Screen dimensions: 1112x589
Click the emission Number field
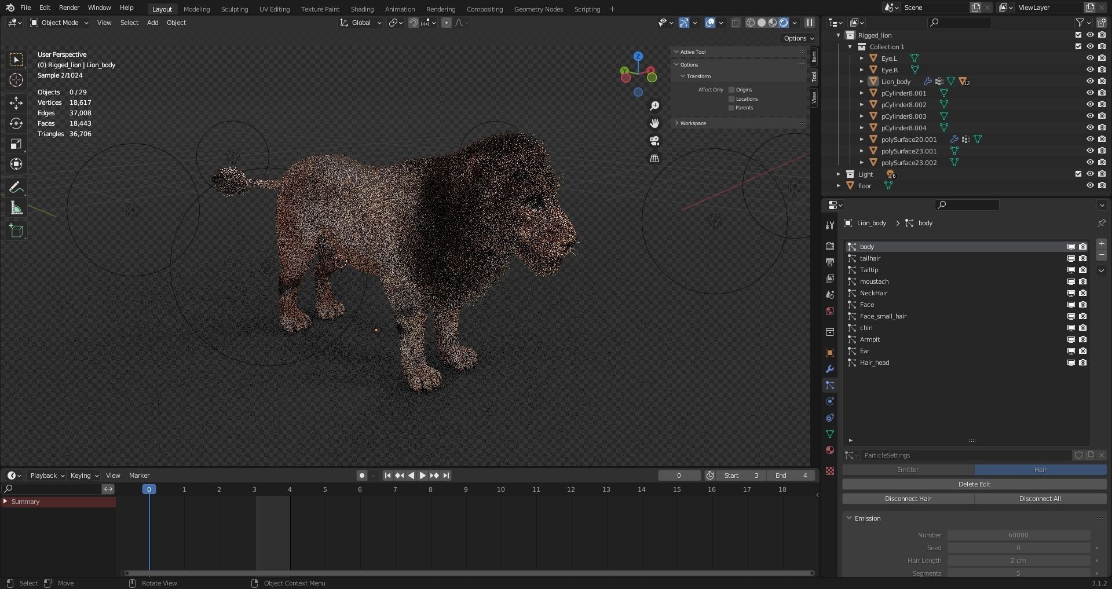1019,535
